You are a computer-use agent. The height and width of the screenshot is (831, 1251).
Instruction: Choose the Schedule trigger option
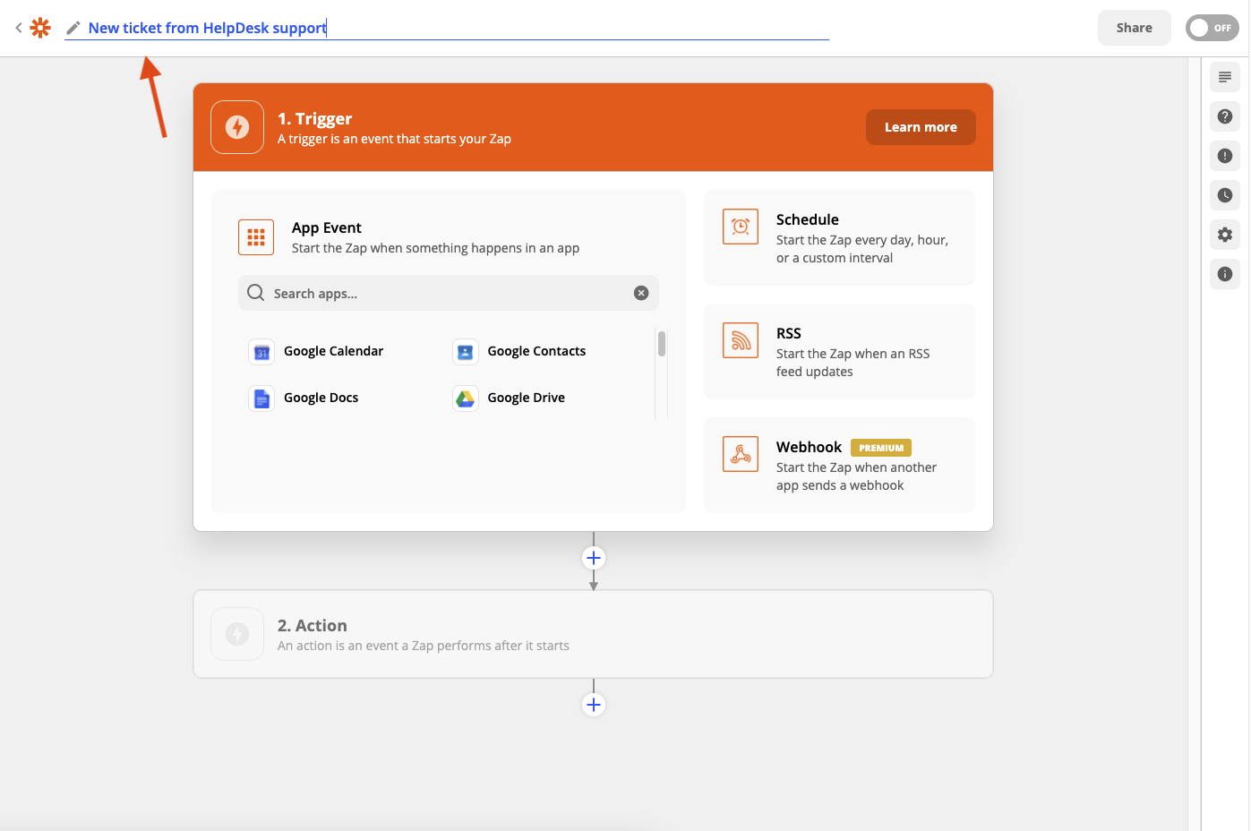[839, 237]
